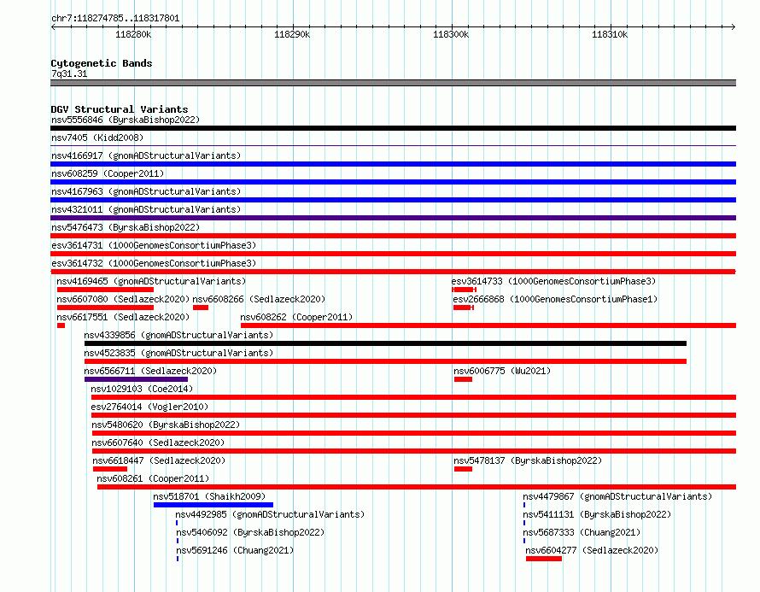This screenshot has width=760, height=592.
Task: Click the 118300k ruler position
Action: [x=451, y=34]
